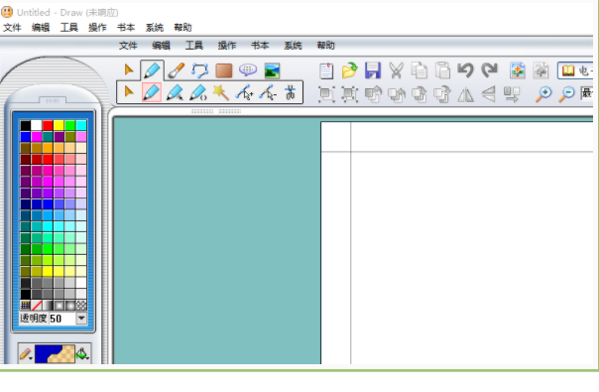Choose the no-color red slash swatch
599x392 pixels.
coord(37,306)
